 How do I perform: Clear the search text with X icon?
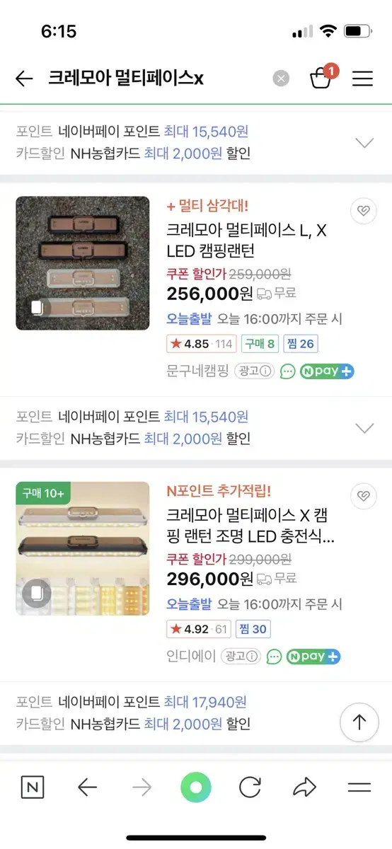(x=282, y=79)
